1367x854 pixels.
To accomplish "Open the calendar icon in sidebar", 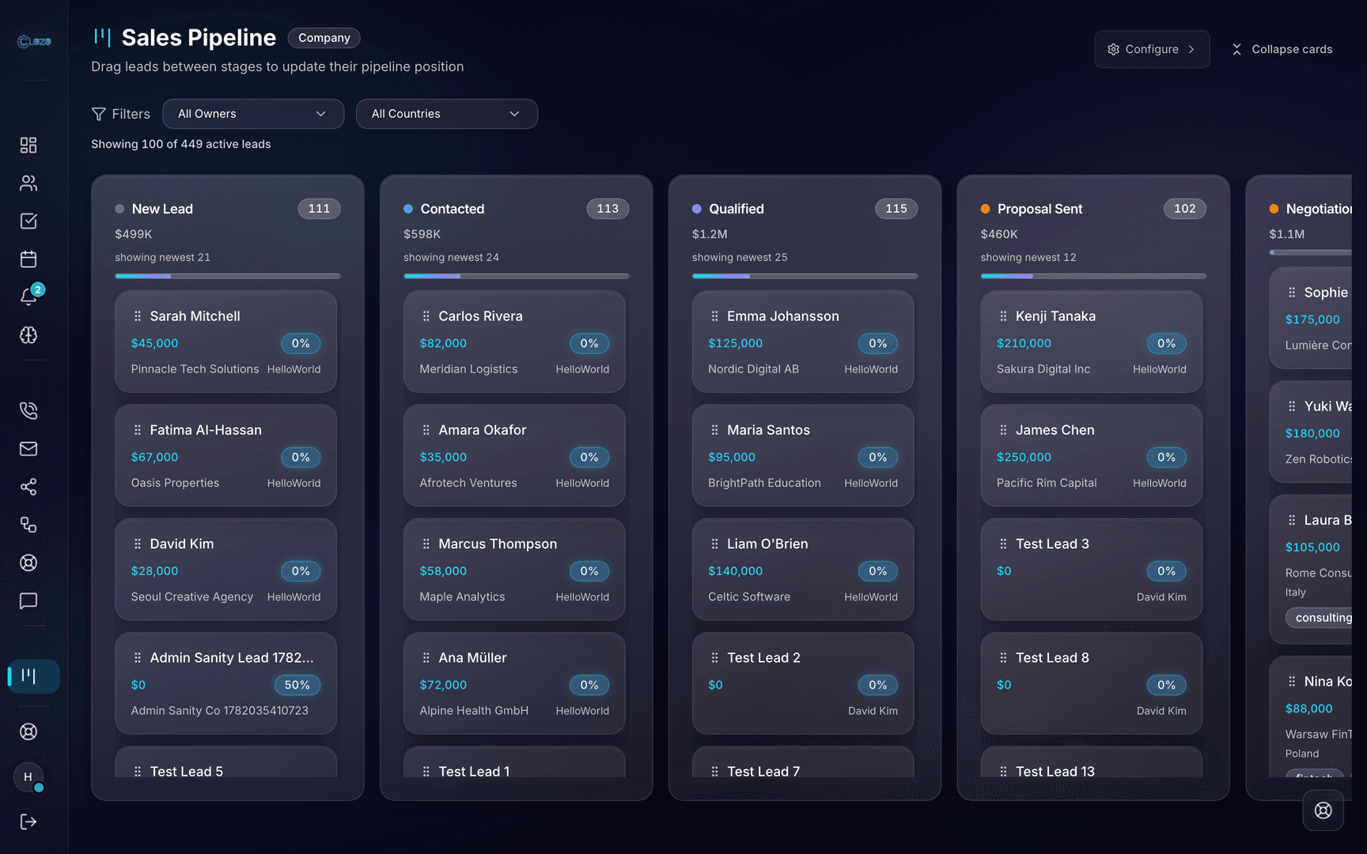I will pyautogui.click(x=28, y=259).
